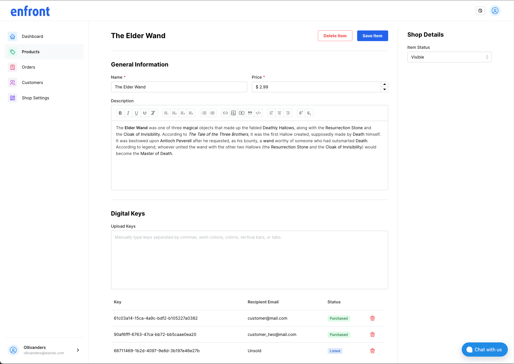Delete the current item
Screen dimensions: 514x364
(335, 35)
